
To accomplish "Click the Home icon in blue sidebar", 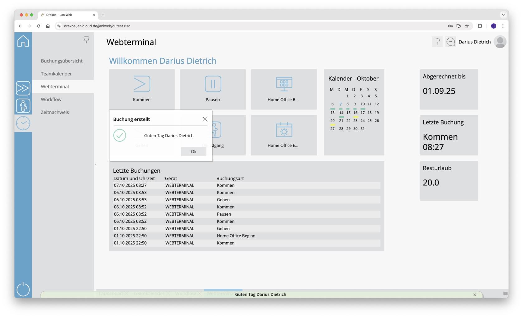I will [x=23, y=41].
